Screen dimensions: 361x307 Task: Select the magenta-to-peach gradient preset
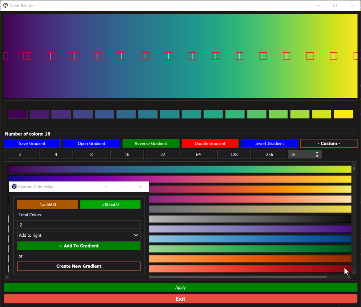click(x=250, y=199)
